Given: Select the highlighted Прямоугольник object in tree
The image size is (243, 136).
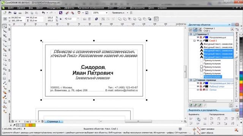Looking at the screenshot, I should pos(213,77).
